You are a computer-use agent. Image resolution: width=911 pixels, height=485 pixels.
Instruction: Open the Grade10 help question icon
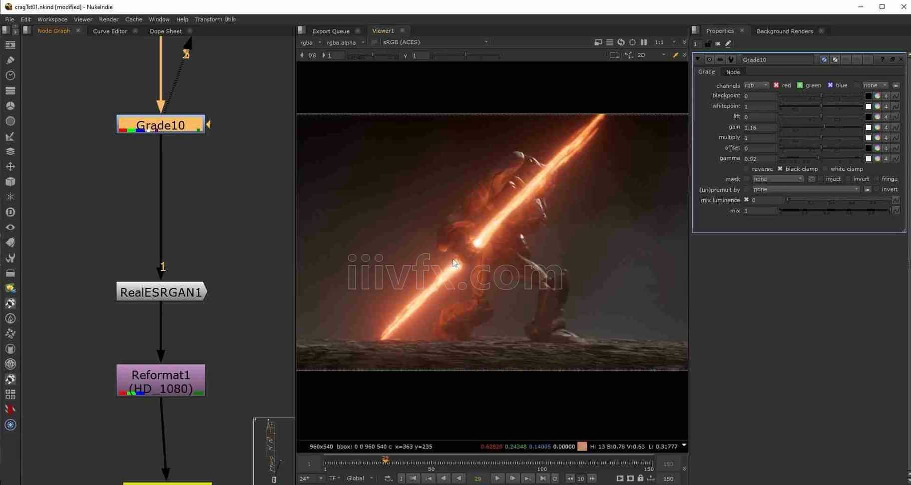coord(883,59)
